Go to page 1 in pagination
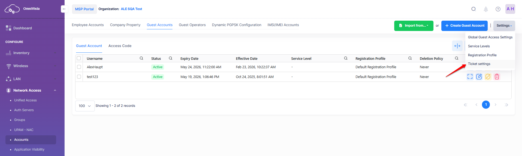The width and height of the screenshot is (522, 156). 486,105
